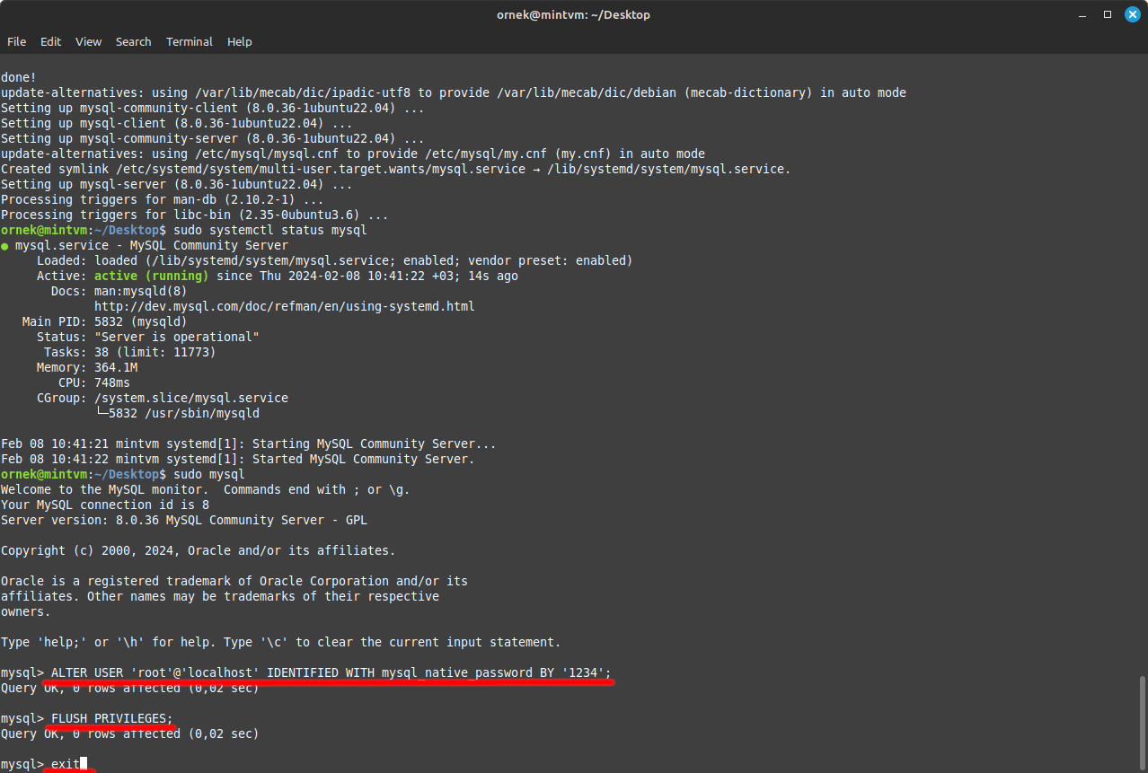Open the Edit menu
Screen dimensions: 1148x773
51,41
